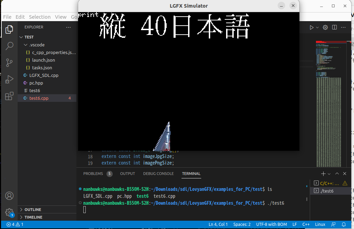Click the editor settings gear icon
This screenshot has height=229, width=354.
click(325, 27)
